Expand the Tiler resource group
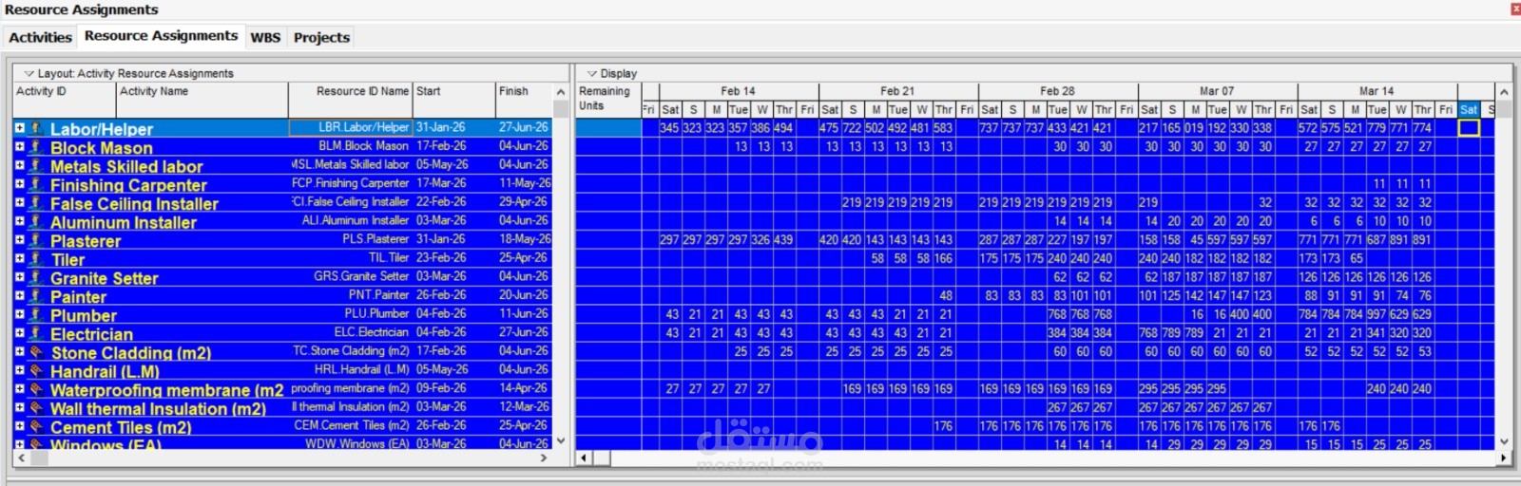This screenshot has height=486, width=1521. [x=19, y=258]
